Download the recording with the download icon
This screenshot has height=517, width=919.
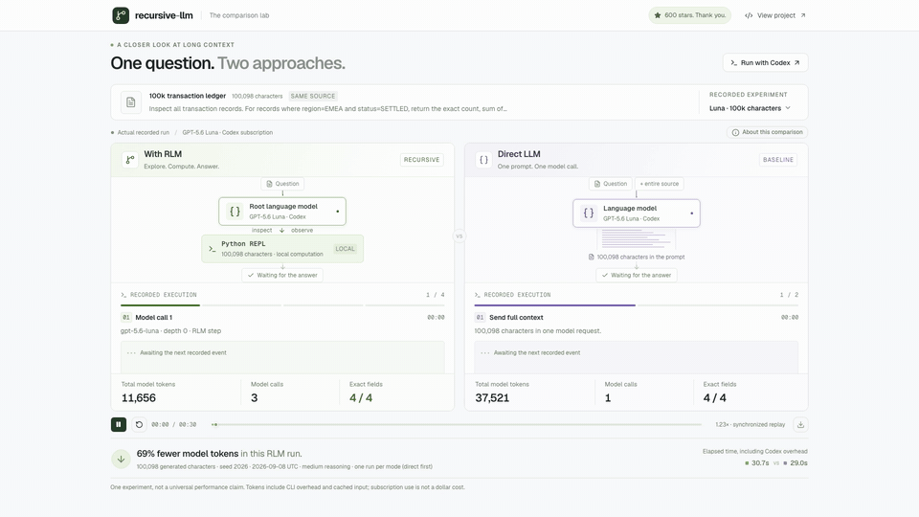(x=800, y=424)
